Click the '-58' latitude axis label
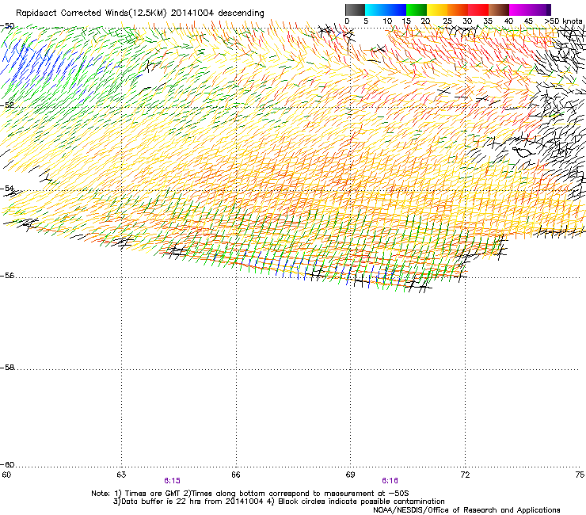The width and height of the screenshot is (586, 515). (7, 368)
